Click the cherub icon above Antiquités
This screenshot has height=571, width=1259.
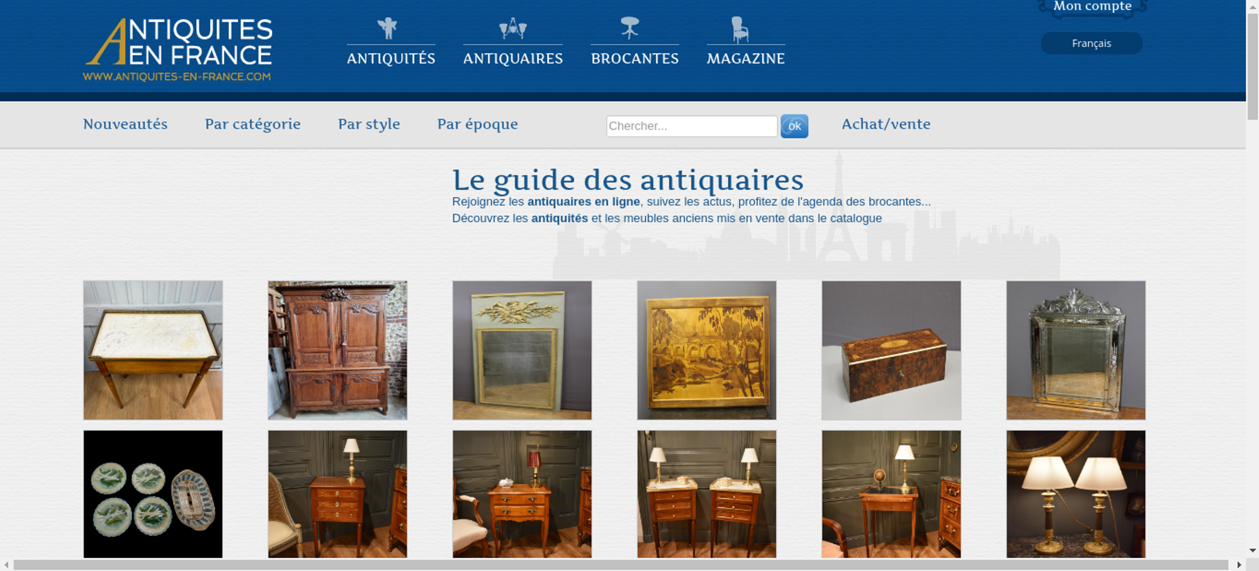[x=388, y=28]
